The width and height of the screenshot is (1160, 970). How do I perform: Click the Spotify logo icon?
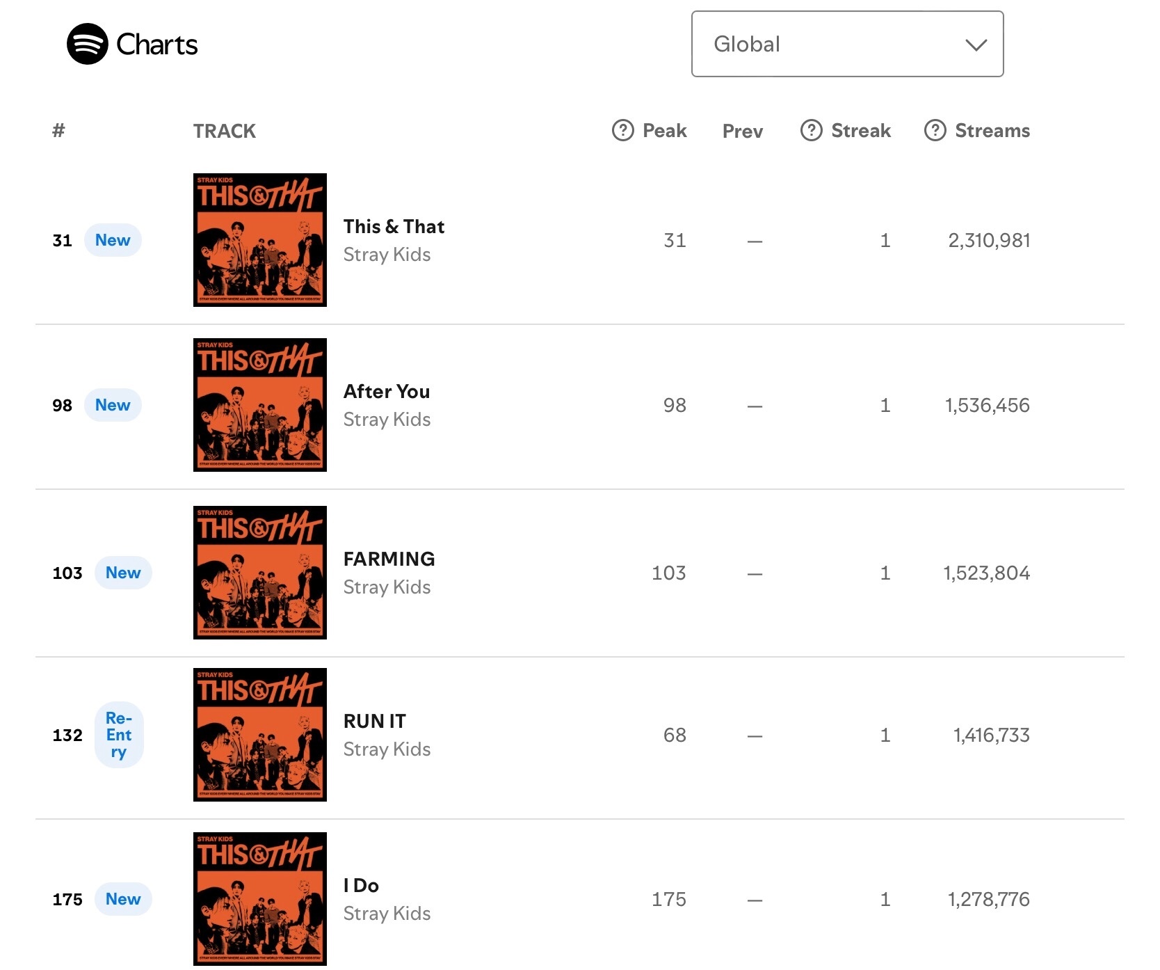(87, 44)
